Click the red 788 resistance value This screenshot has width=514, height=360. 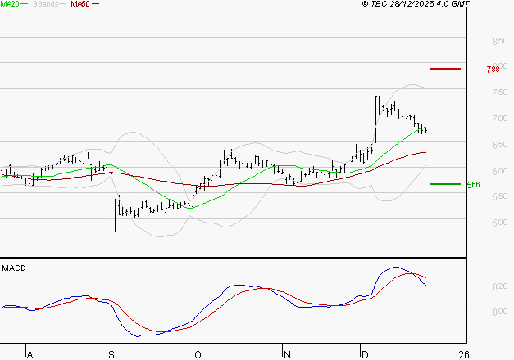[x=493, y=69]
